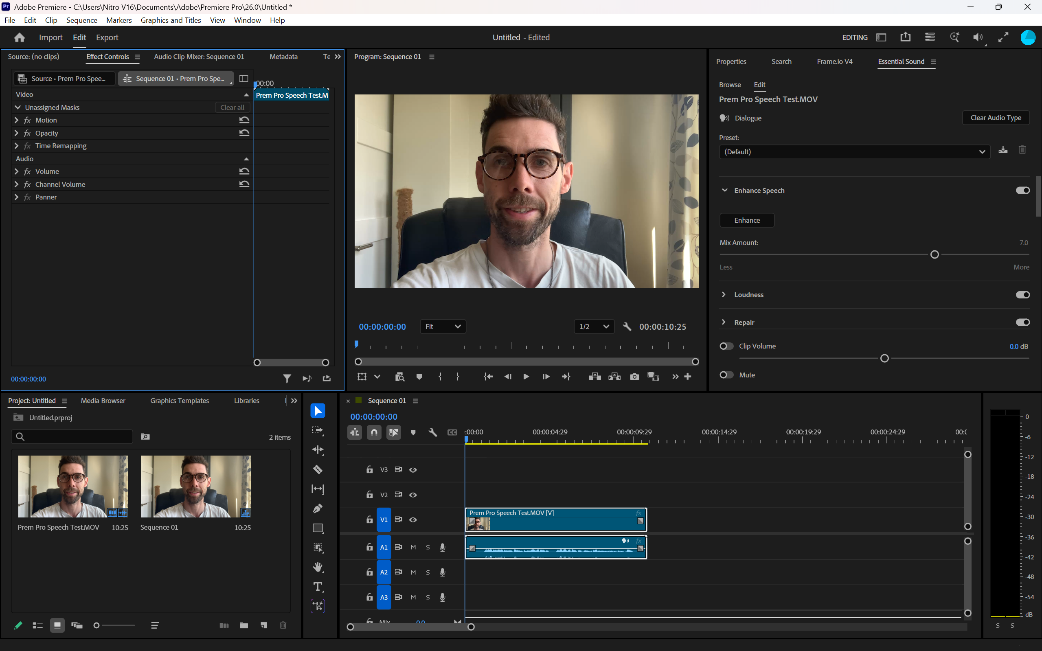The width and height of the screenshot is (1042, 651).
Task: Click Clear Audio Type button
Action: pyautogui.click(x=996, y=118)
